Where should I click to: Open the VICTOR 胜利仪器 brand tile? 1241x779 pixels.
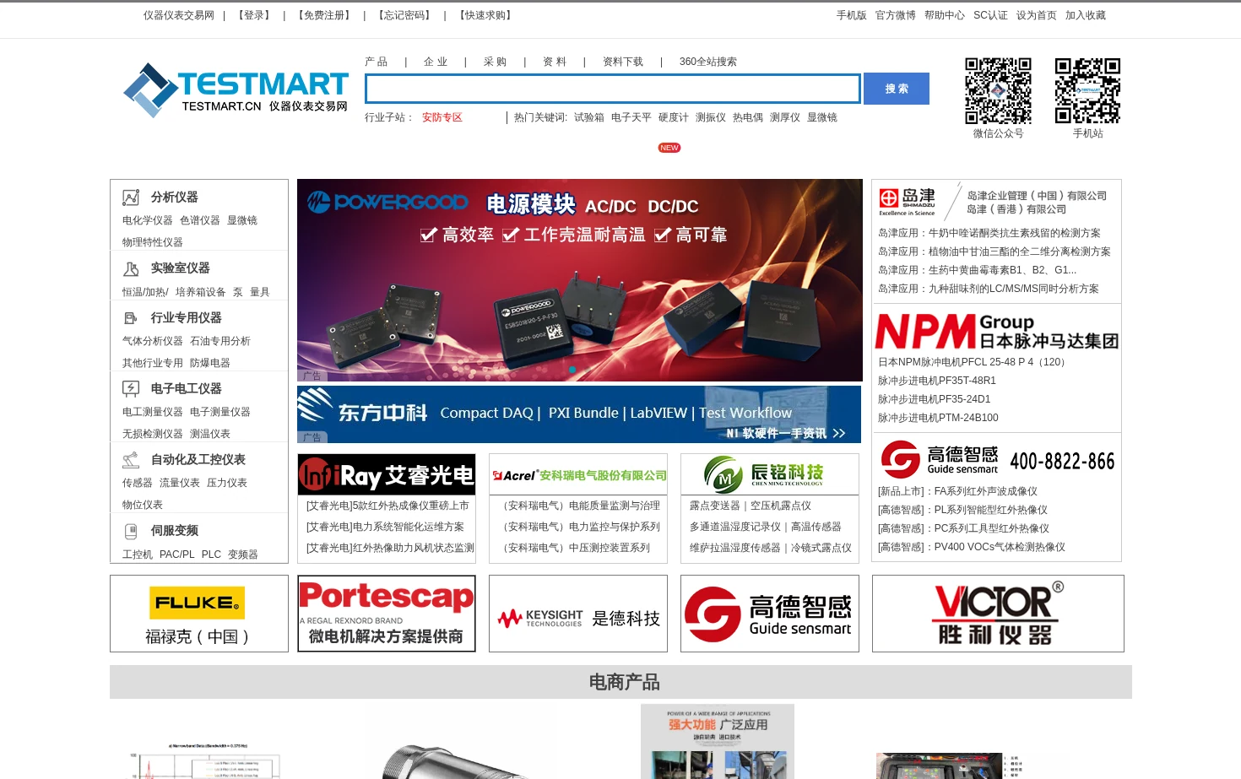pos(998,614)
